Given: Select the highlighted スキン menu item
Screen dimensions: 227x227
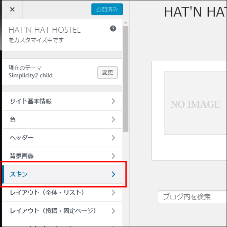Looking at the screenshot, I should pyautogui.click(x=62, y=174).
